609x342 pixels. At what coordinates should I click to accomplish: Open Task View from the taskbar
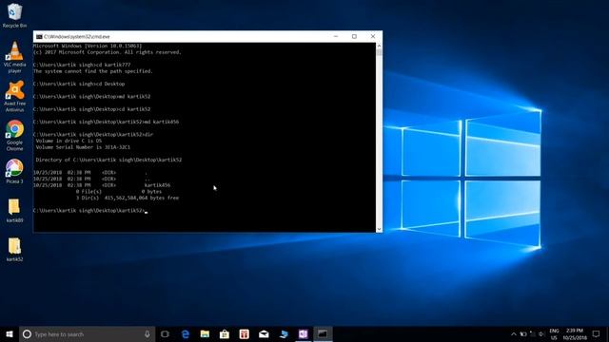pos(165,333)
